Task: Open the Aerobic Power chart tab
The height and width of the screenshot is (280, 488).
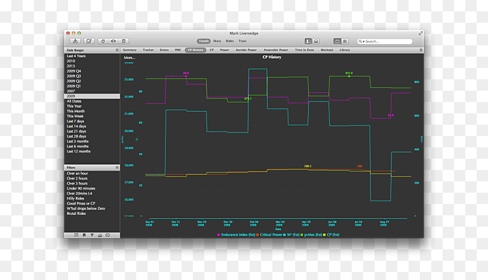Action: 246,50
